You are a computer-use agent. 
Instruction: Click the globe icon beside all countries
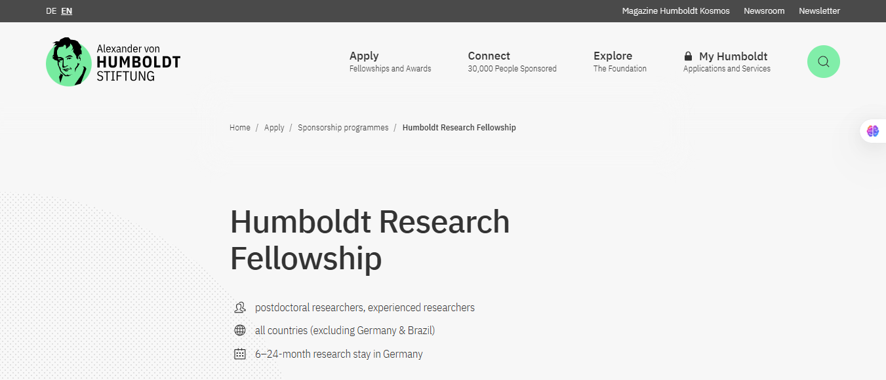240,330
